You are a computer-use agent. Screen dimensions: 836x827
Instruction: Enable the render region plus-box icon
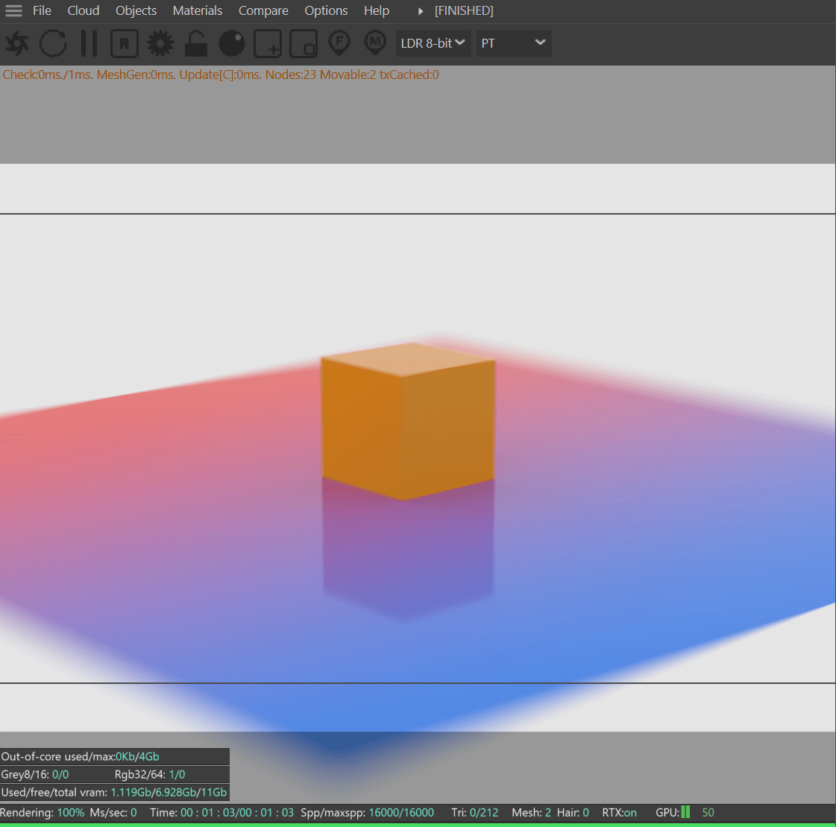[x=268, y=43]
